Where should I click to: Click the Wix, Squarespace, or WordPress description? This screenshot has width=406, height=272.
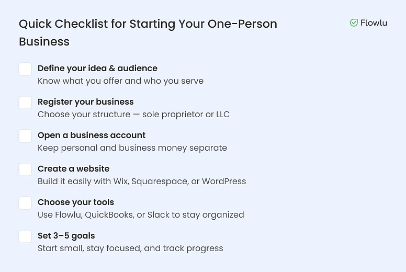coord(142,182)
